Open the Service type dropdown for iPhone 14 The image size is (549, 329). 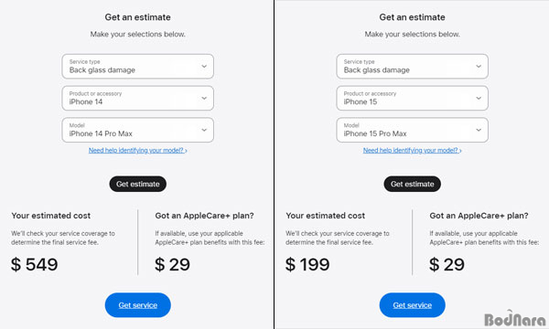coord(137,66)
